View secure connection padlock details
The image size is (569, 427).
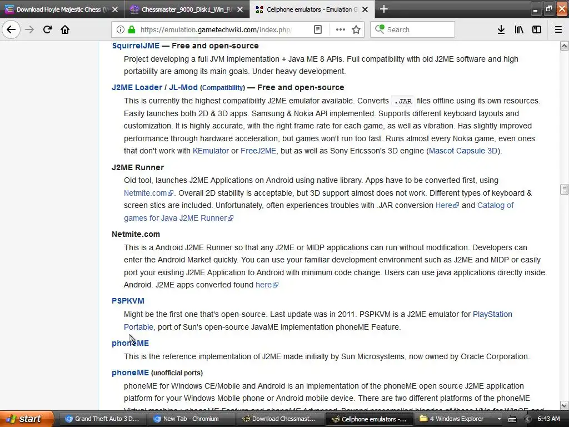click(132, 29)
